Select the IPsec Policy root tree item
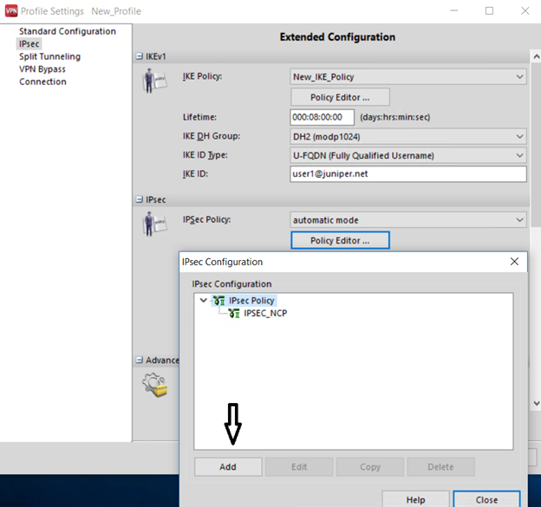The height and width of the screenshot is (507, 541). (x=251, y=301)
